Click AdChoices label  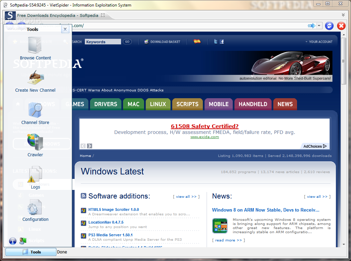pyautogui.click(x=315, y=146)
